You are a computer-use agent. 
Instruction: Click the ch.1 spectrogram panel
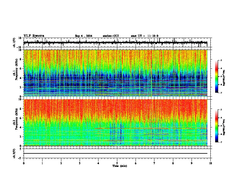(115, 73)
